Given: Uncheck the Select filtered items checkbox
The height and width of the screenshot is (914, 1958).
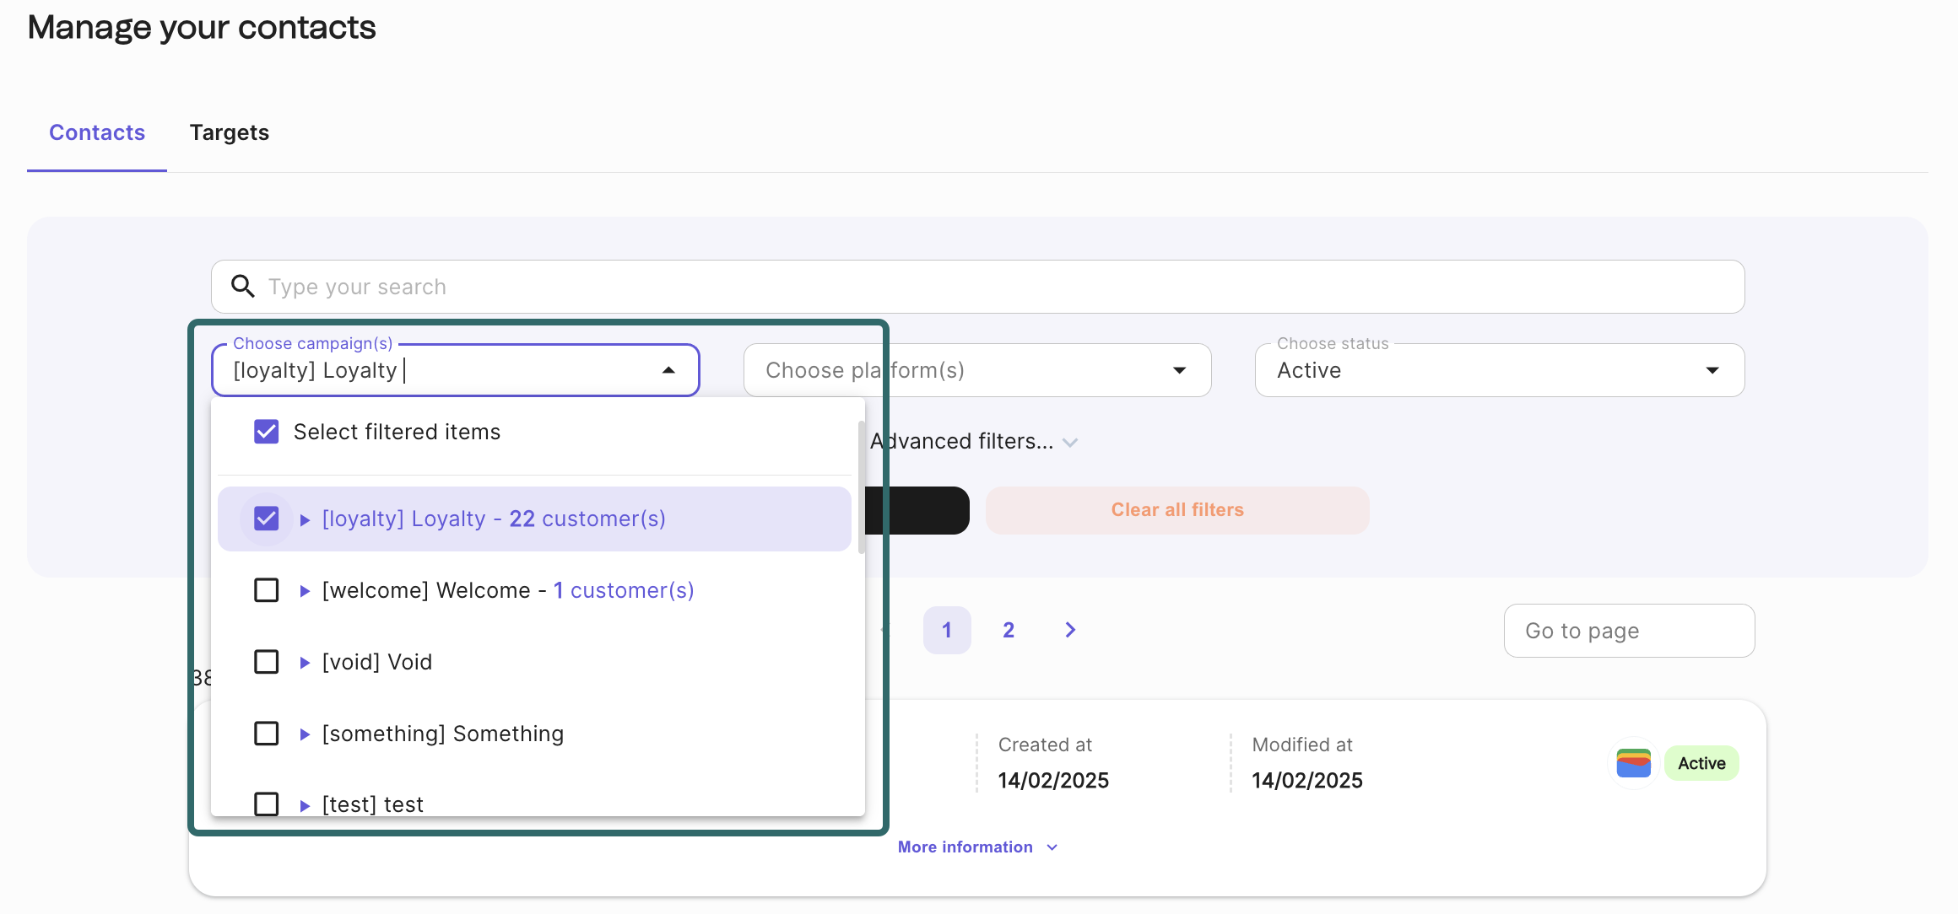Looking at the screenshot, I should (x=267, y=432).
